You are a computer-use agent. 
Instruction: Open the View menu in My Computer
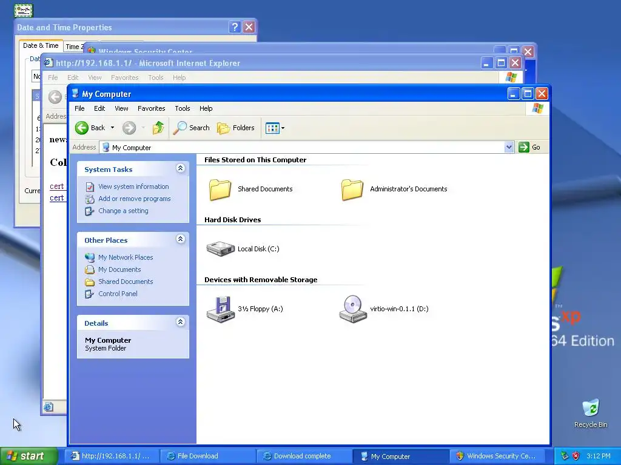click(x=121, y=108)
